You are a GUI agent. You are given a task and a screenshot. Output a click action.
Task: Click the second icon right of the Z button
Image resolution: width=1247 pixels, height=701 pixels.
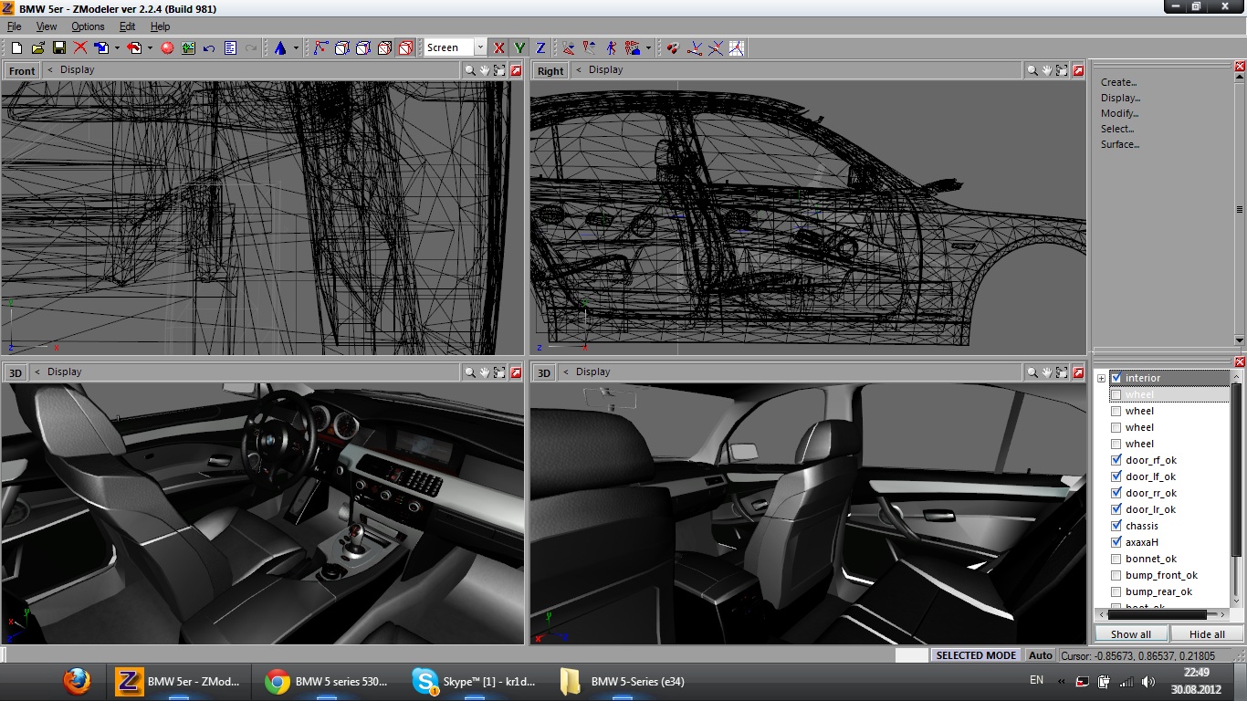point(589,47)
